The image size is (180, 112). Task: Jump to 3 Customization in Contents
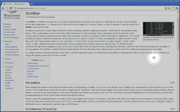click(x=33, y=69)
